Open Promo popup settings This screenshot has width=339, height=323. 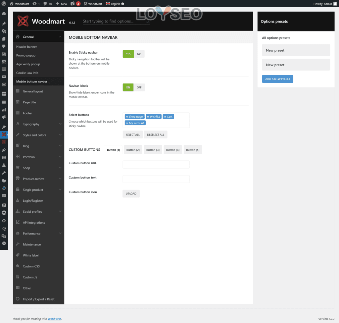(x=38, y=55)
